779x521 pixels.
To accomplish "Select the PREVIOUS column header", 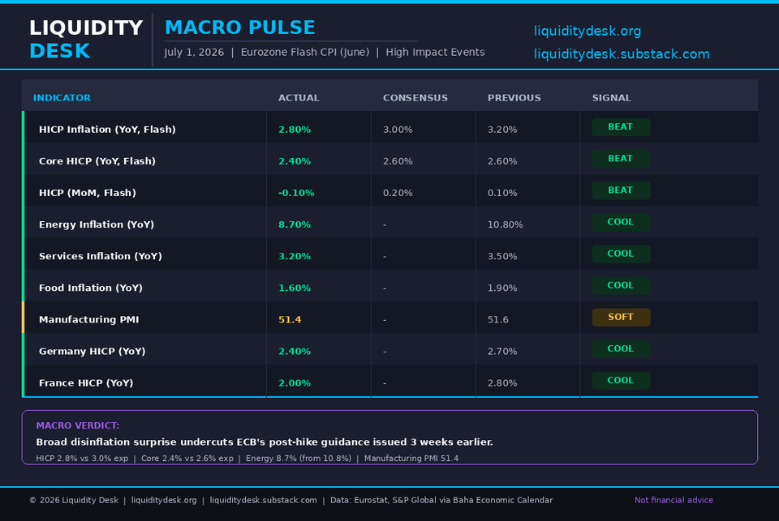I will click(x=514, y=98).
